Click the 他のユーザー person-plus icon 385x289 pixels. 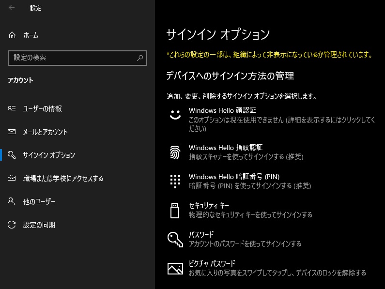pos(12,201)
